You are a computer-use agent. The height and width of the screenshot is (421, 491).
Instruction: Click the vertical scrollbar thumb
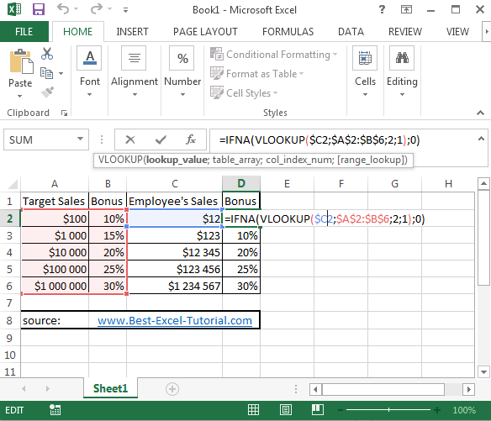click(x=483, y=238)
